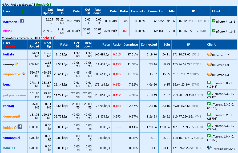Toggle Show/Hide Seeders List
Screen dimensions: 238x153
17,5
